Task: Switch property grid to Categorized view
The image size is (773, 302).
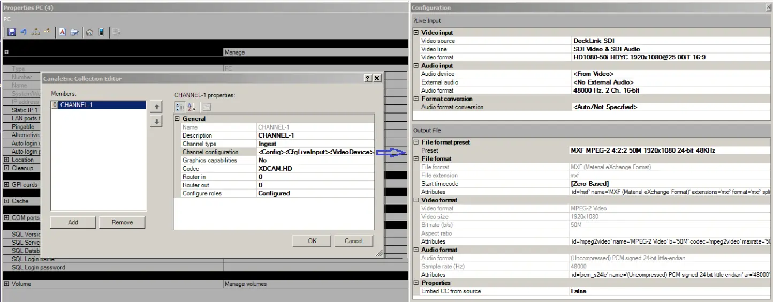Action: tap(180, 107)
